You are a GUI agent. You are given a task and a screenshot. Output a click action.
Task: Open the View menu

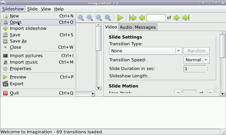(x=46, y=9)
